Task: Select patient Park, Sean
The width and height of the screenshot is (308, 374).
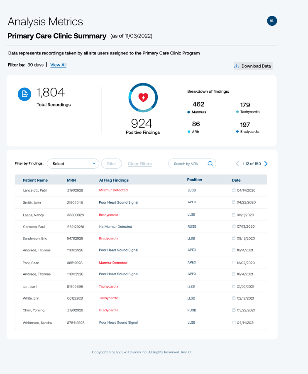Action: pos(31,263)
